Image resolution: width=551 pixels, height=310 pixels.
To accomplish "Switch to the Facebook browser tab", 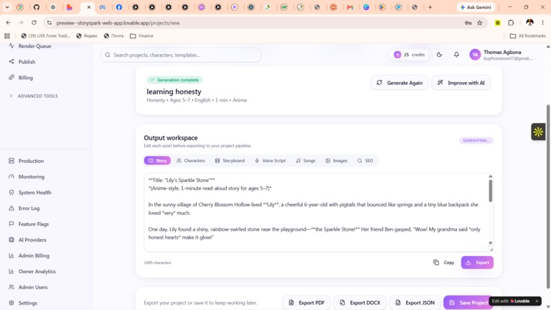I will (x=119, y=7).
